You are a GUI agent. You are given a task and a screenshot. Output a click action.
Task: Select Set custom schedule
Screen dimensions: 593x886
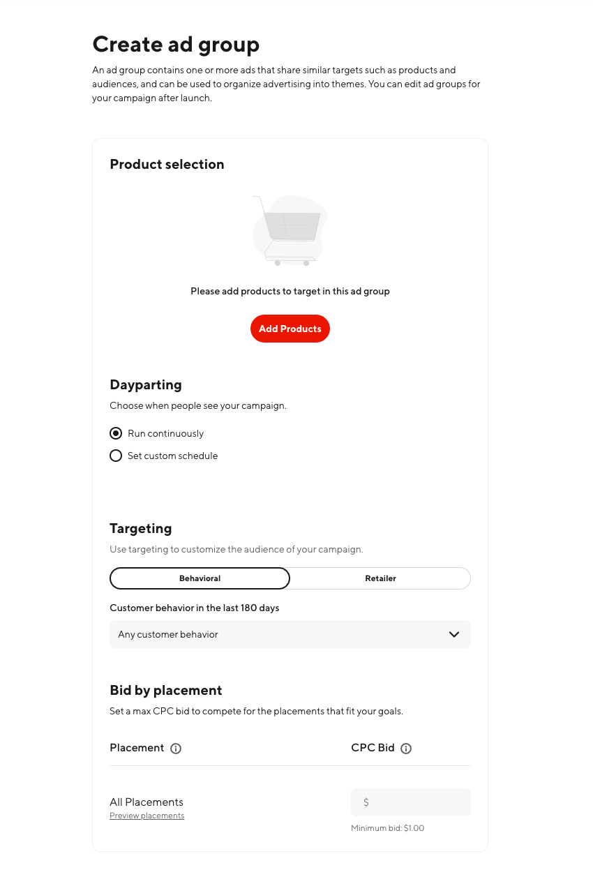click(116, 456)
